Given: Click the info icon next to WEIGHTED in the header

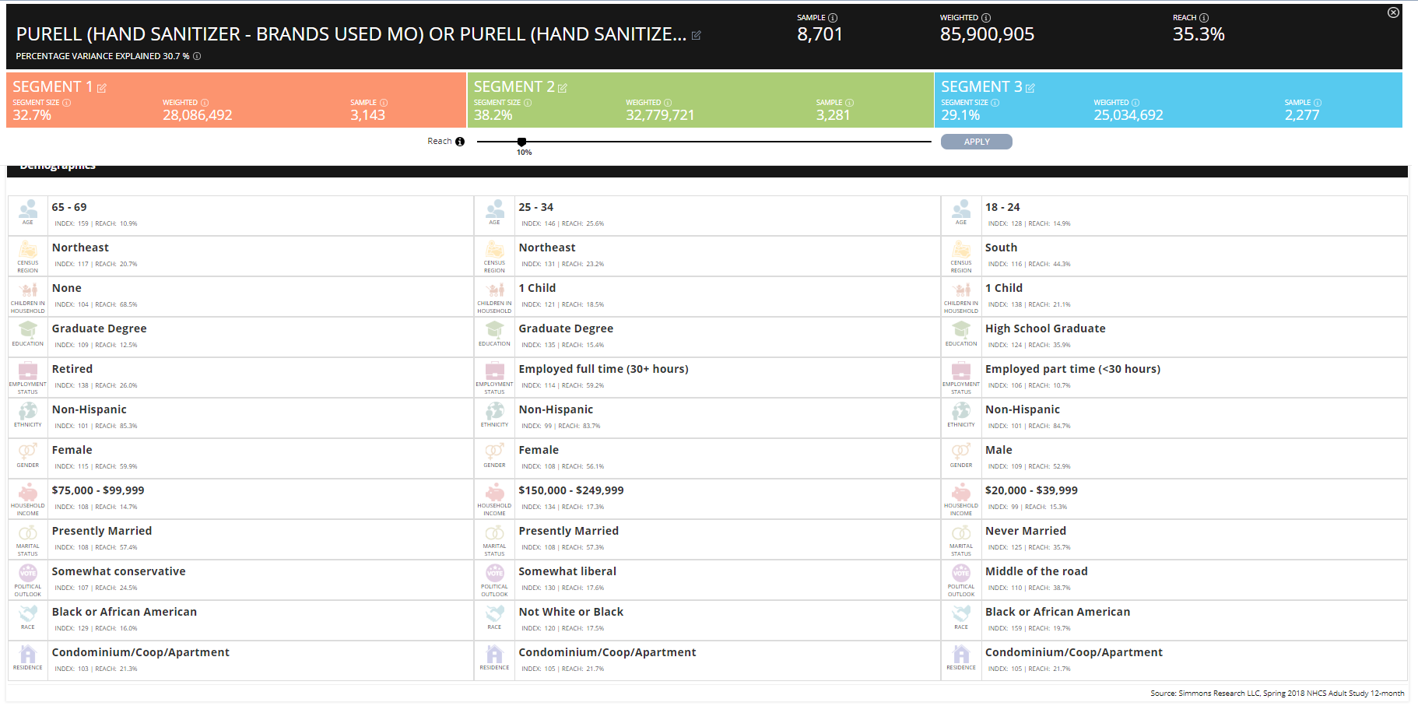Looking at the screenshot, I should point(986,18).
